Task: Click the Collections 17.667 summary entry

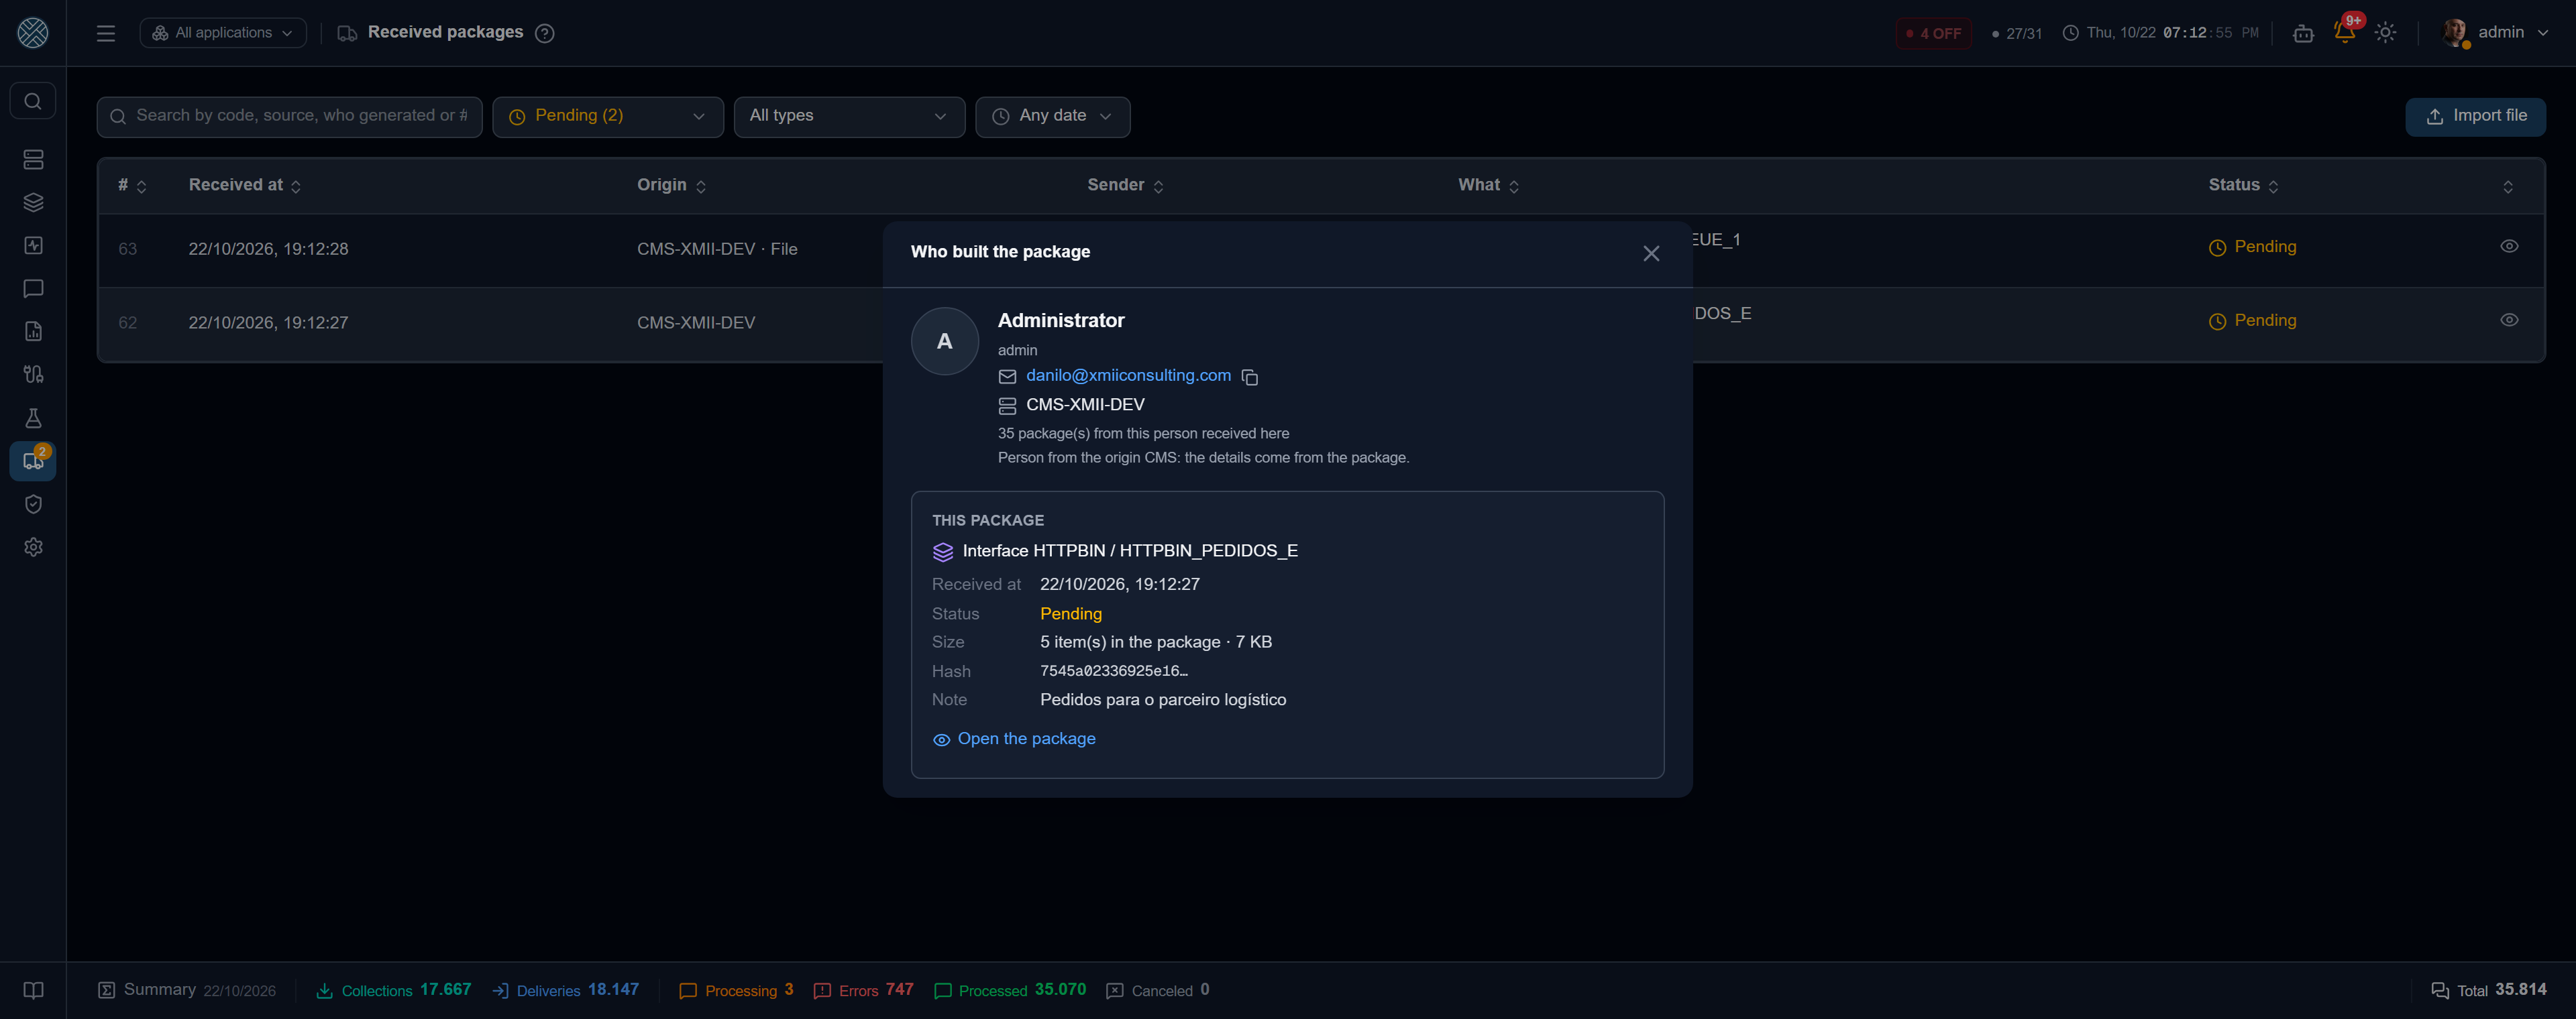Action: click(394, 990)
